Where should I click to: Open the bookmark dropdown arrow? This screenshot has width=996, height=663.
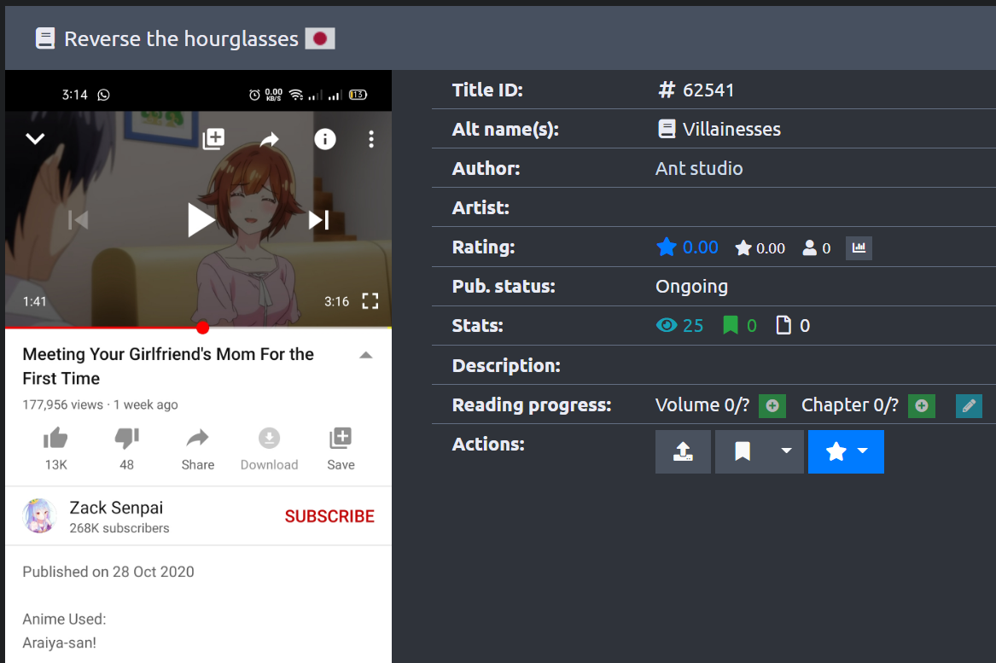pos(786,451)
